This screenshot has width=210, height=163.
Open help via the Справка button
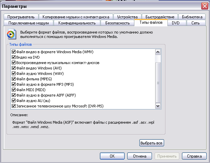click(194, 156)
